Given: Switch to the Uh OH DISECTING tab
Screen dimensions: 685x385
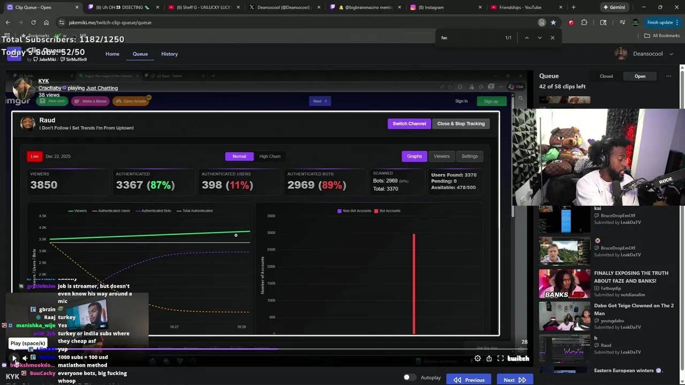Looking at the screenshot, I should pyautogui.click(x=124, y=7).
